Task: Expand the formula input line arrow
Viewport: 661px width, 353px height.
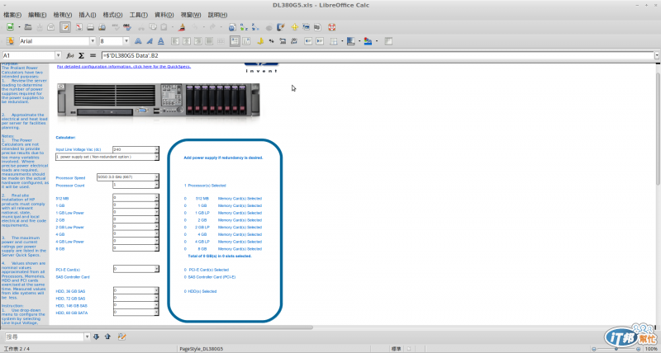Action: click(657, 55)
